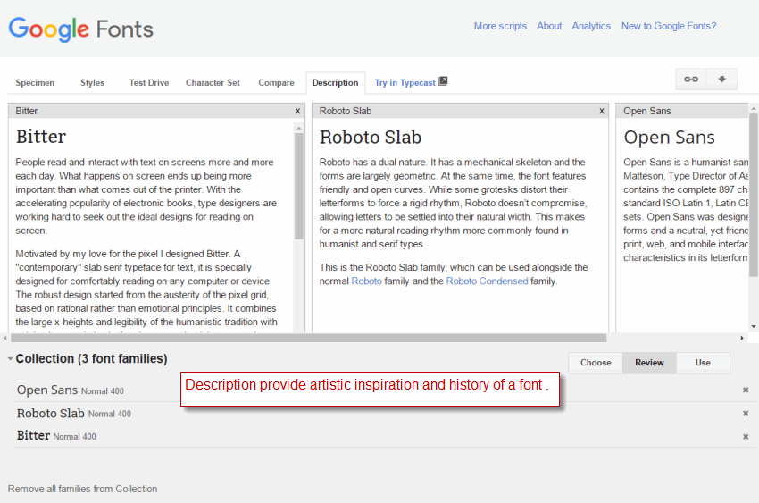Click the Typecast external link icon
This screenshot has height=503, width=759.
(443, 81)
